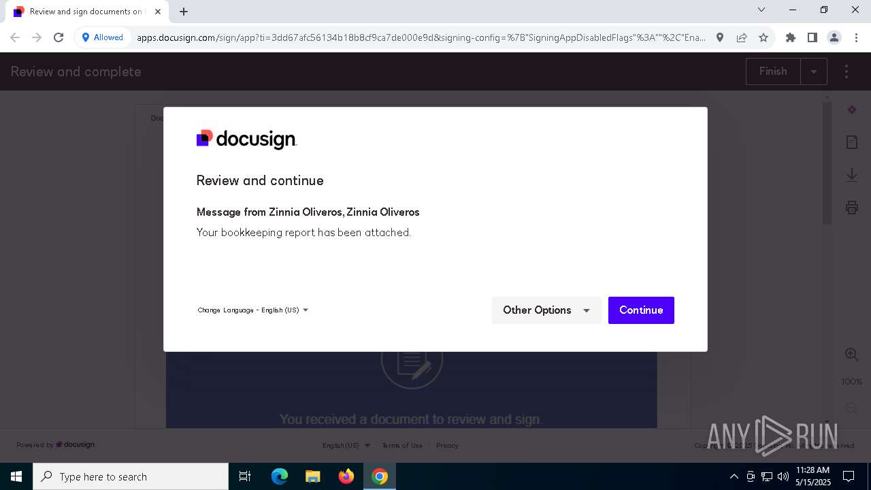This screenshot has width=871, height=490.
Task: Open the three-dot more options menu
Action: point(847,71)
